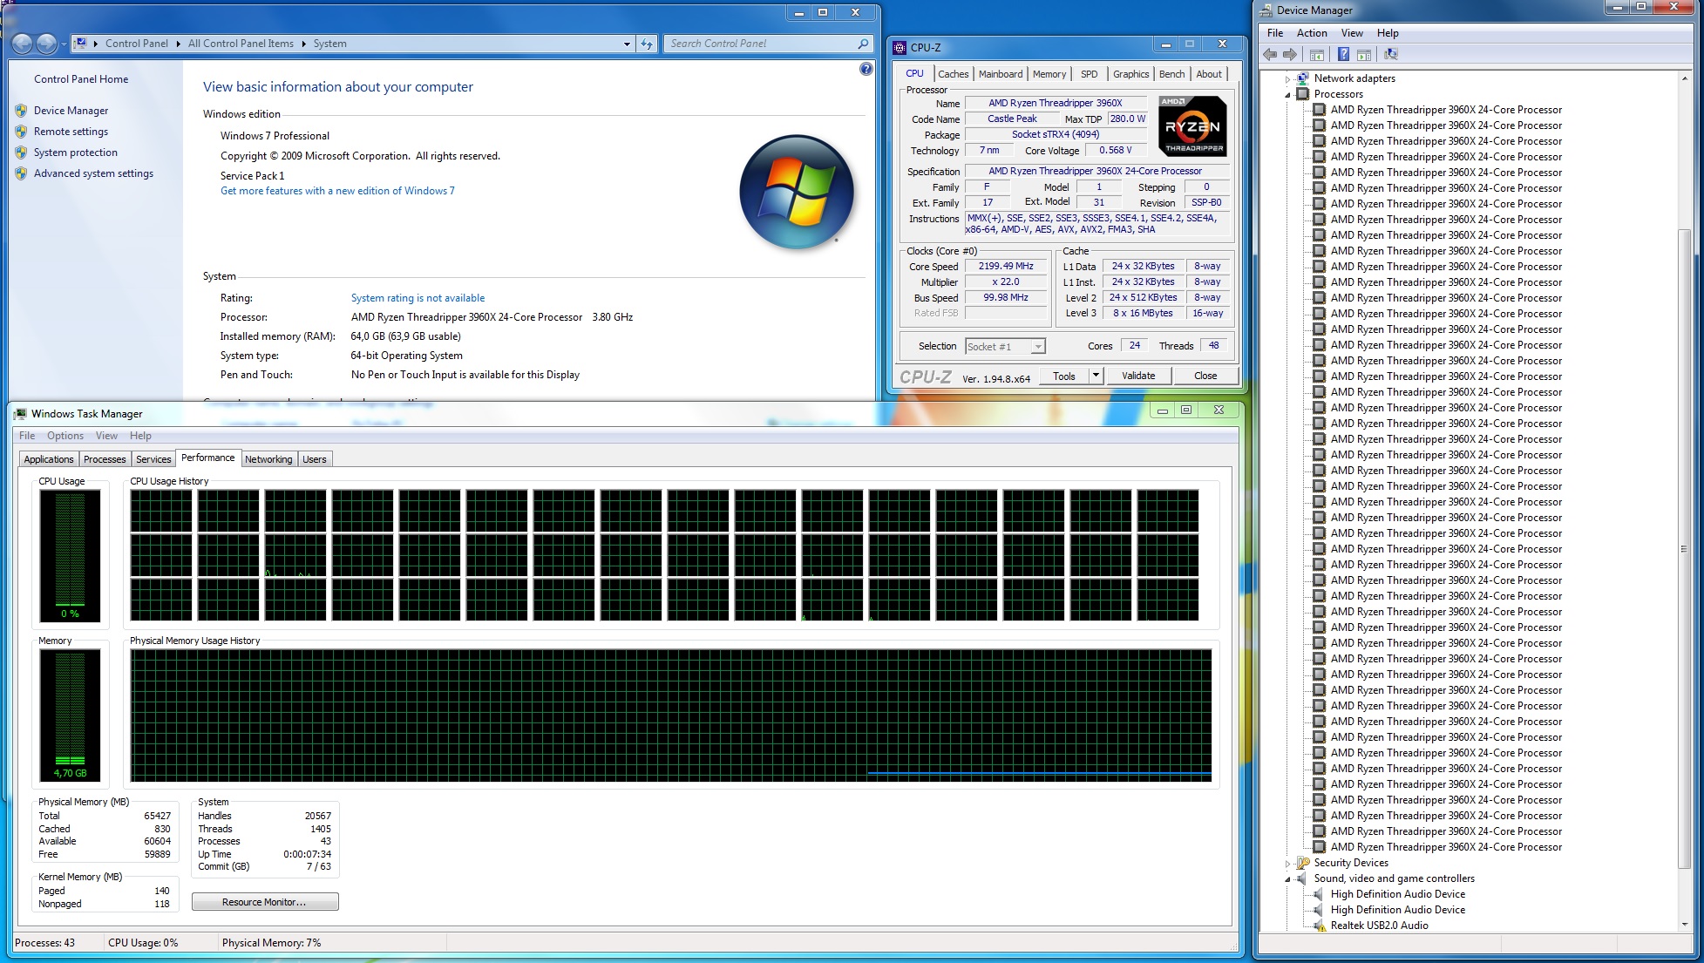This screenshot has height=963, width=1704.
Task: Open Resource Monitor from Task Manager
Action: [x=265, y=902]
